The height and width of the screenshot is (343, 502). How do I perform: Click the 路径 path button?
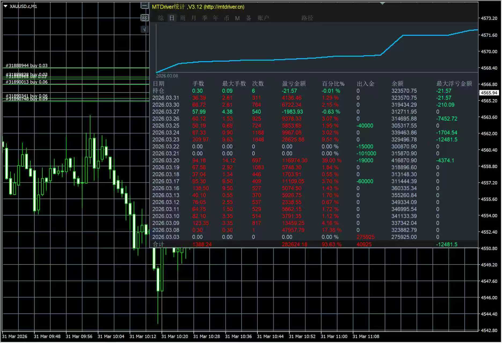click(x=307, y=18)
